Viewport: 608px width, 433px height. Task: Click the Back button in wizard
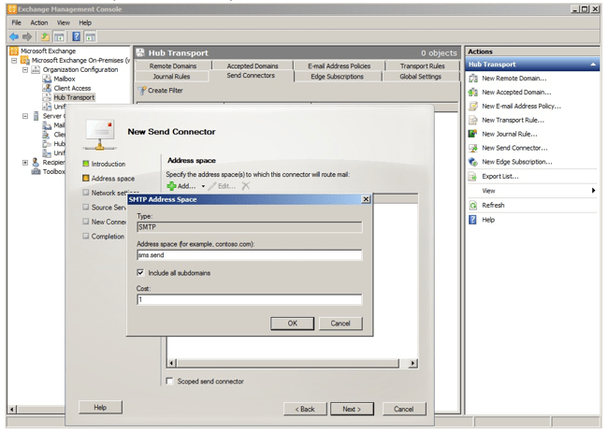(305, 409)
